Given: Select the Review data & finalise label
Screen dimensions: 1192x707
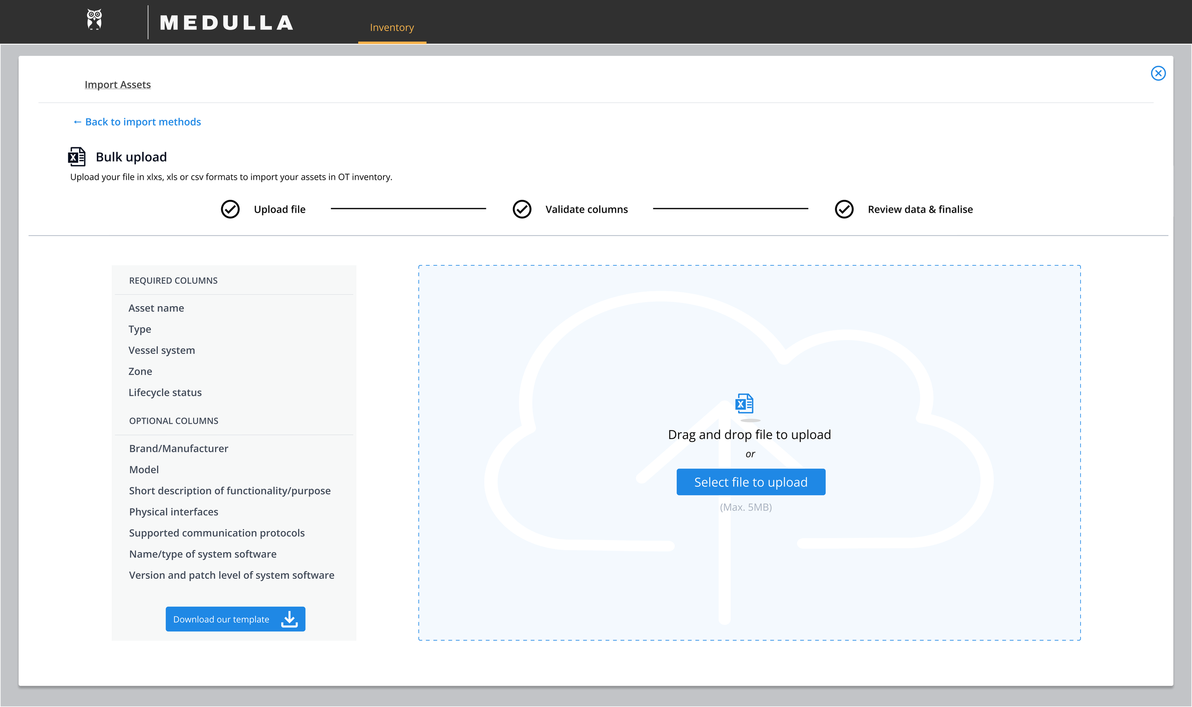Looking at the screenshot, I should [x=920, y=209].
